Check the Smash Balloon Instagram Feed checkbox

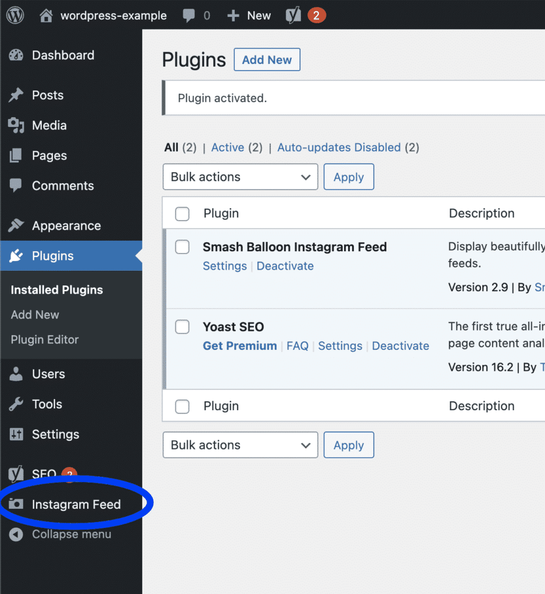point(182,247)
